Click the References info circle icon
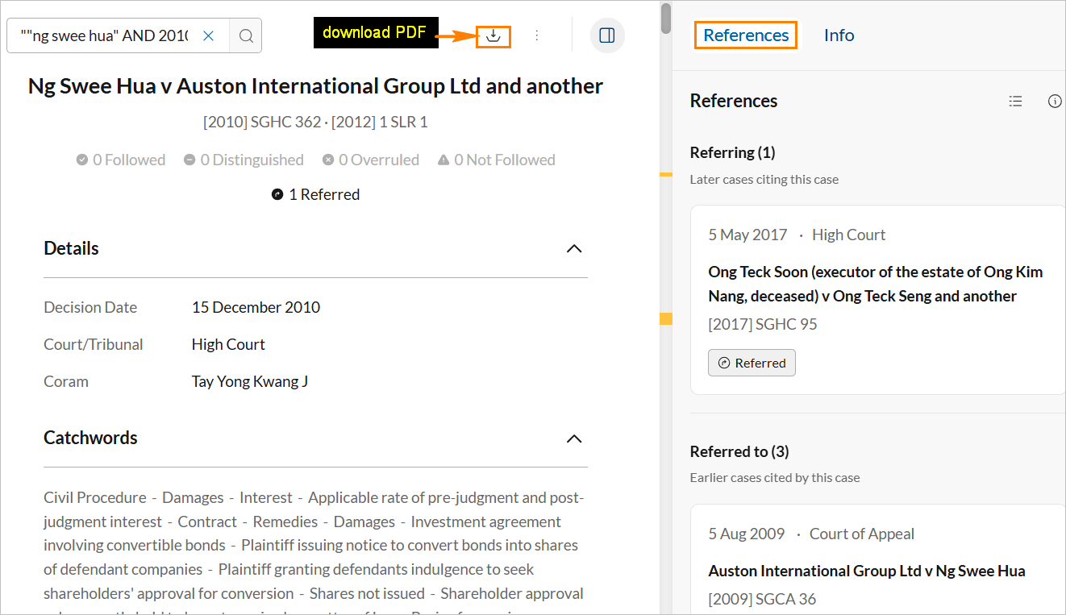 coord(1054,101)
